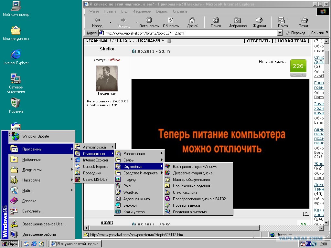Open the Сетевое окружение desktop icon
The width and height of the screenshot is (331, 248).
tap(16, 84)
